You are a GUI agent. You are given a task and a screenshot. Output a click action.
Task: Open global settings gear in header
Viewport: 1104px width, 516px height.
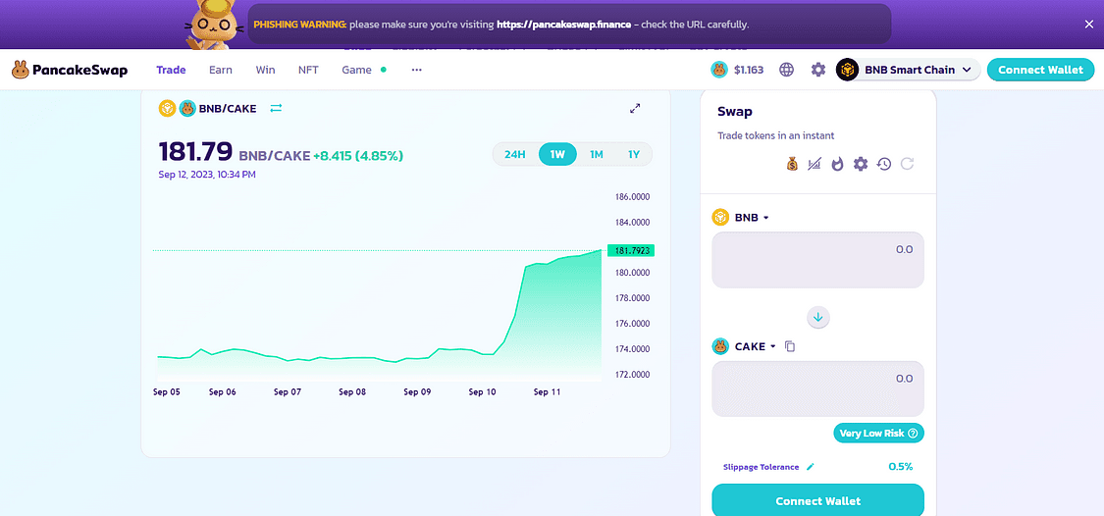click(x=817, y=70)
